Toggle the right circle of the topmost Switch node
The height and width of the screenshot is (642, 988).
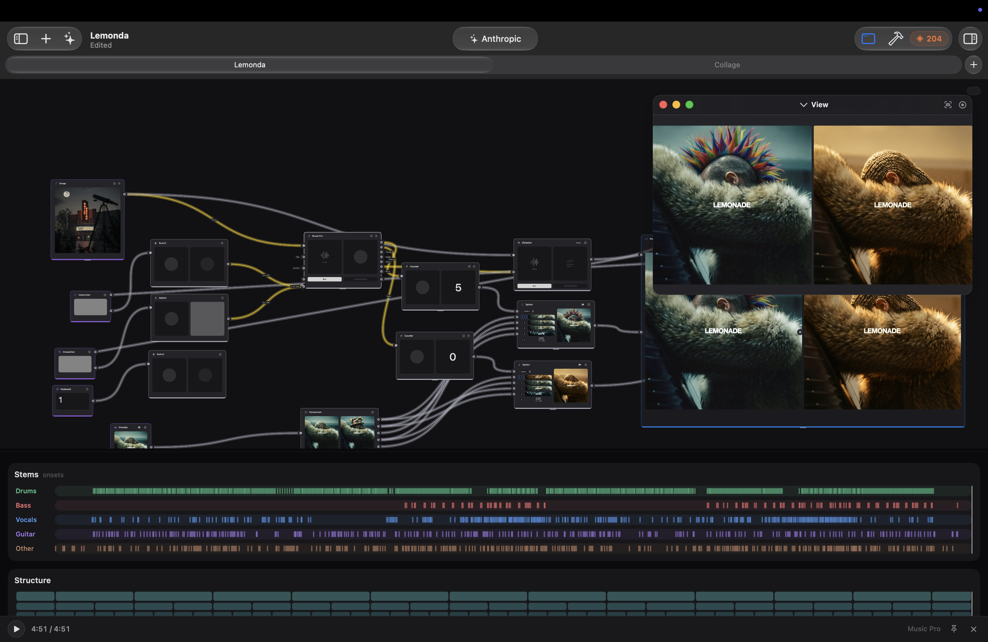click(x=207, y=264)
